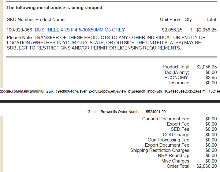Image resolution: width=220 pixels, height=172 pixels.
Task: Click the Gun Processing Fee label
Action: tap(169, 140)
